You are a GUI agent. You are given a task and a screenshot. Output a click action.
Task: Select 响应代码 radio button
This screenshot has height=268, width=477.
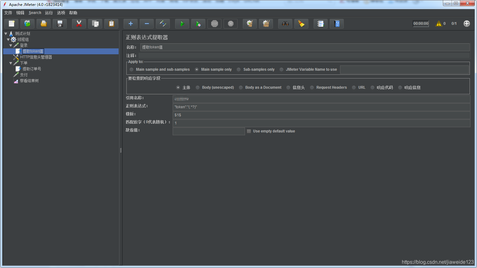tap(373, 87)
